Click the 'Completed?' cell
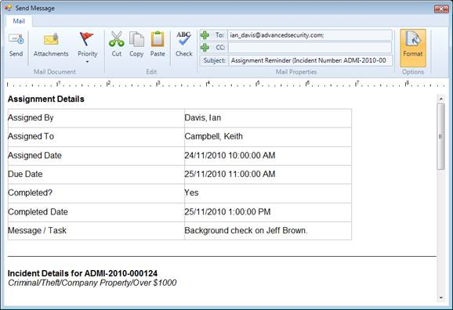Viewport: 453px width, 310px height. tap(96, 193)
